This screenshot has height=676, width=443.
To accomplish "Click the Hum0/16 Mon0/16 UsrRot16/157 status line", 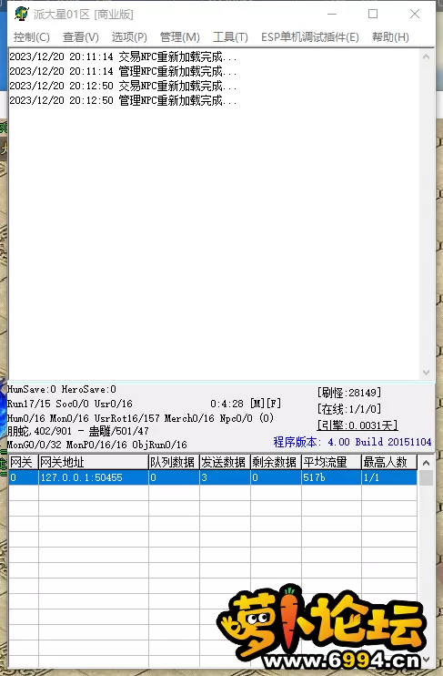I will (140, 418).
